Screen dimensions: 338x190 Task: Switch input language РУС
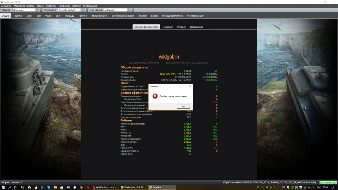319,187
